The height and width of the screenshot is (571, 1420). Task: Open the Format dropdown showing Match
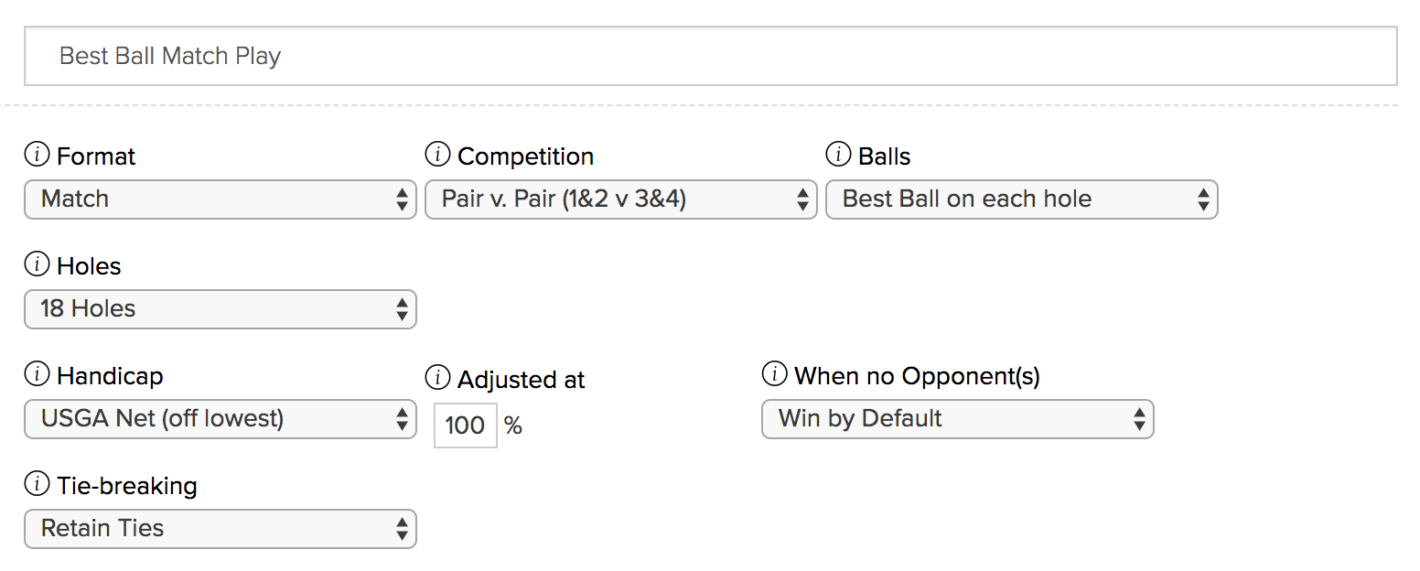click(x=220, y=199)
